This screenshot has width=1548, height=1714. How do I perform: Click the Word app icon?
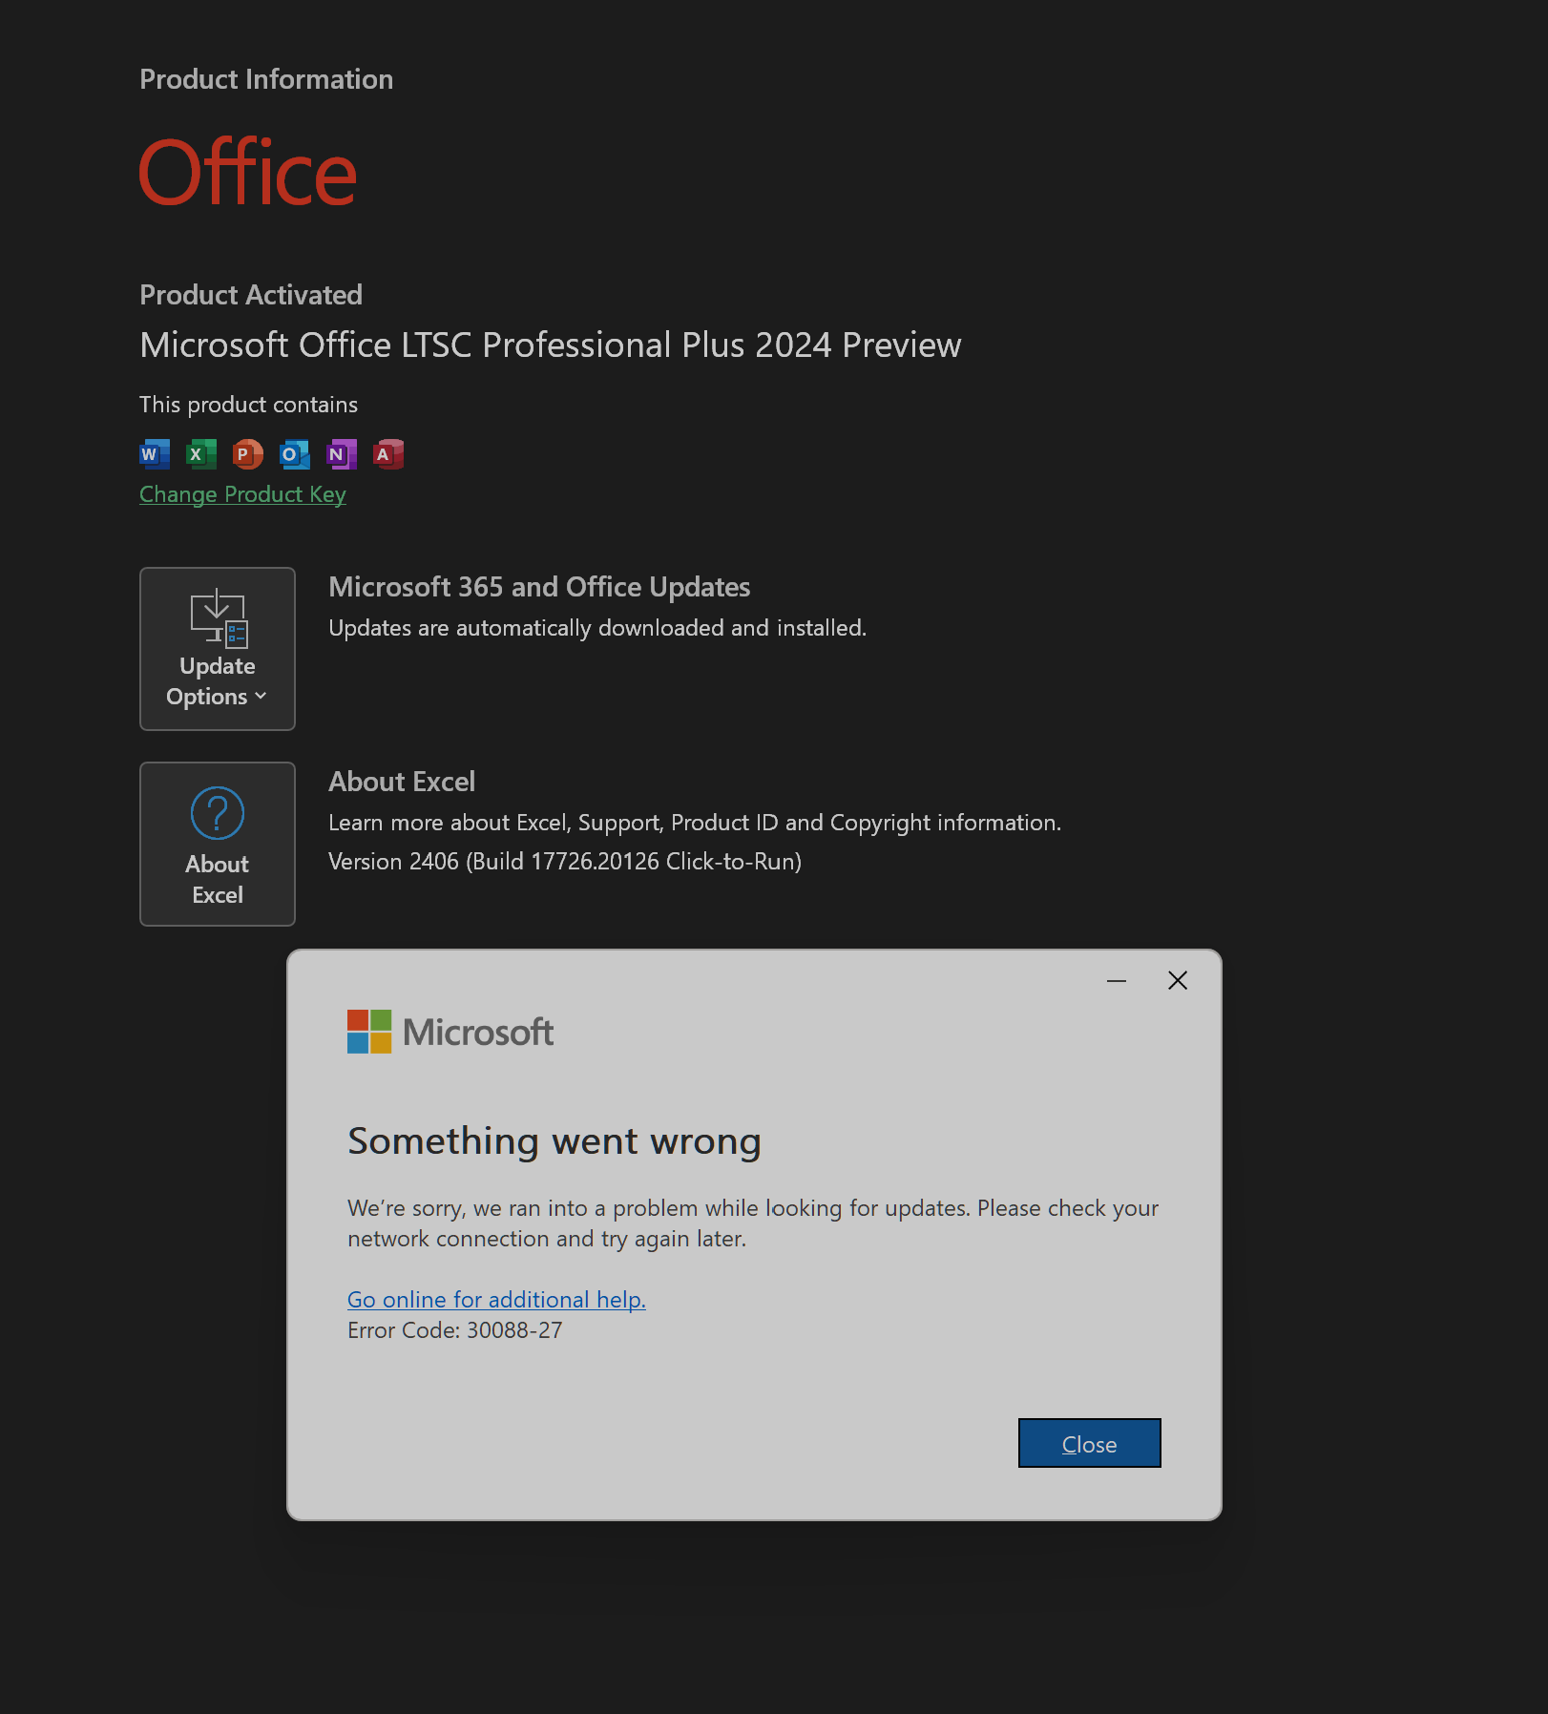[155, 454]
